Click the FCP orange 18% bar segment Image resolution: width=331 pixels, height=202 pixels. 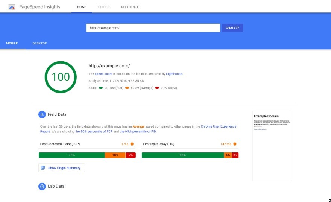(115, 155)
